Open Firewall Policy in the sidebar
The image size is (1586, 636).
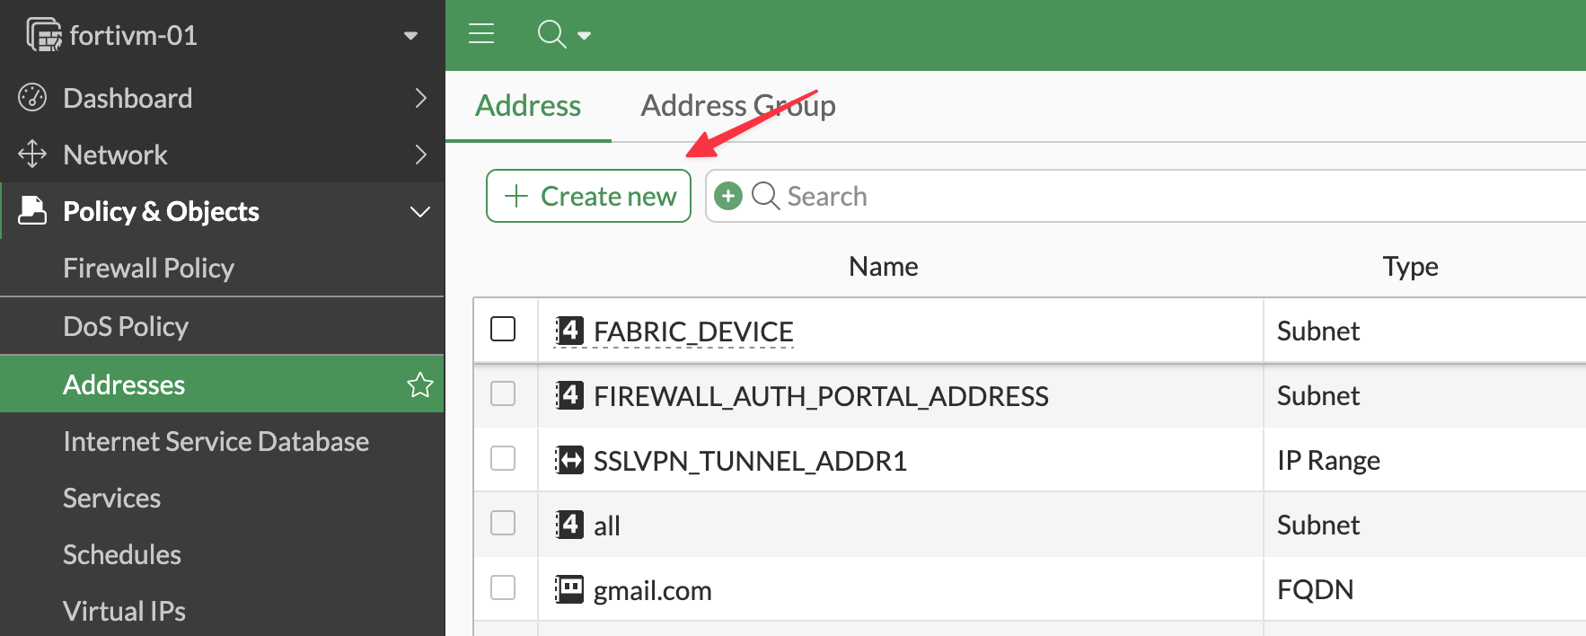[148, 269]
